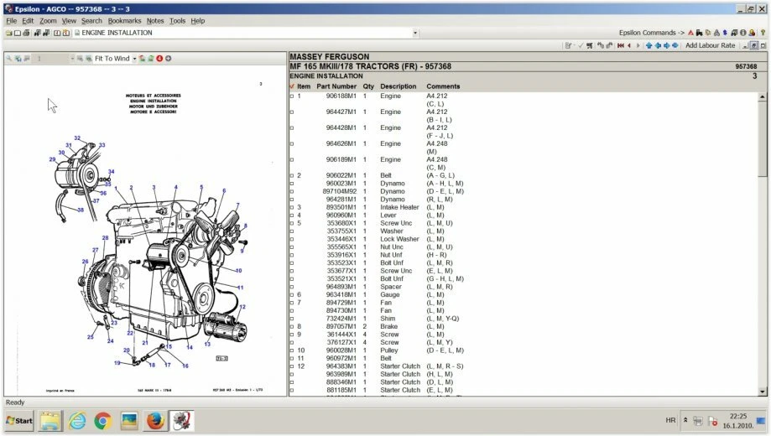The width and height of the screenshot is (771, 436).
Task: Open the Bookmarks menu
Action: point(124,21)
